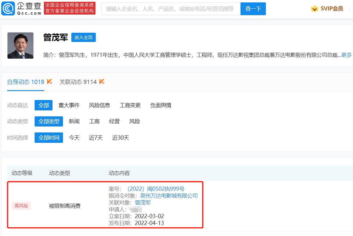Select 近7天 time filter
This screenshot has height=236, width=353.
[96, 138]
